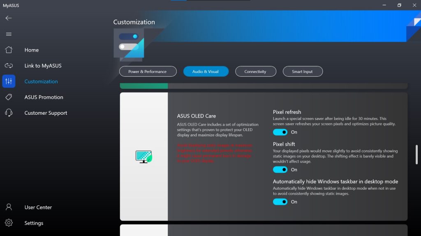Close the MyASUS window

(414, 5)
